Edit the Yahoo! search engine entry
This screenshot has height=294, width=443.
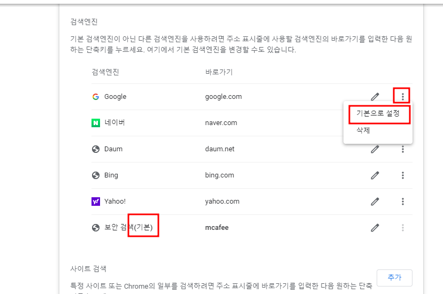click(375, 202)
